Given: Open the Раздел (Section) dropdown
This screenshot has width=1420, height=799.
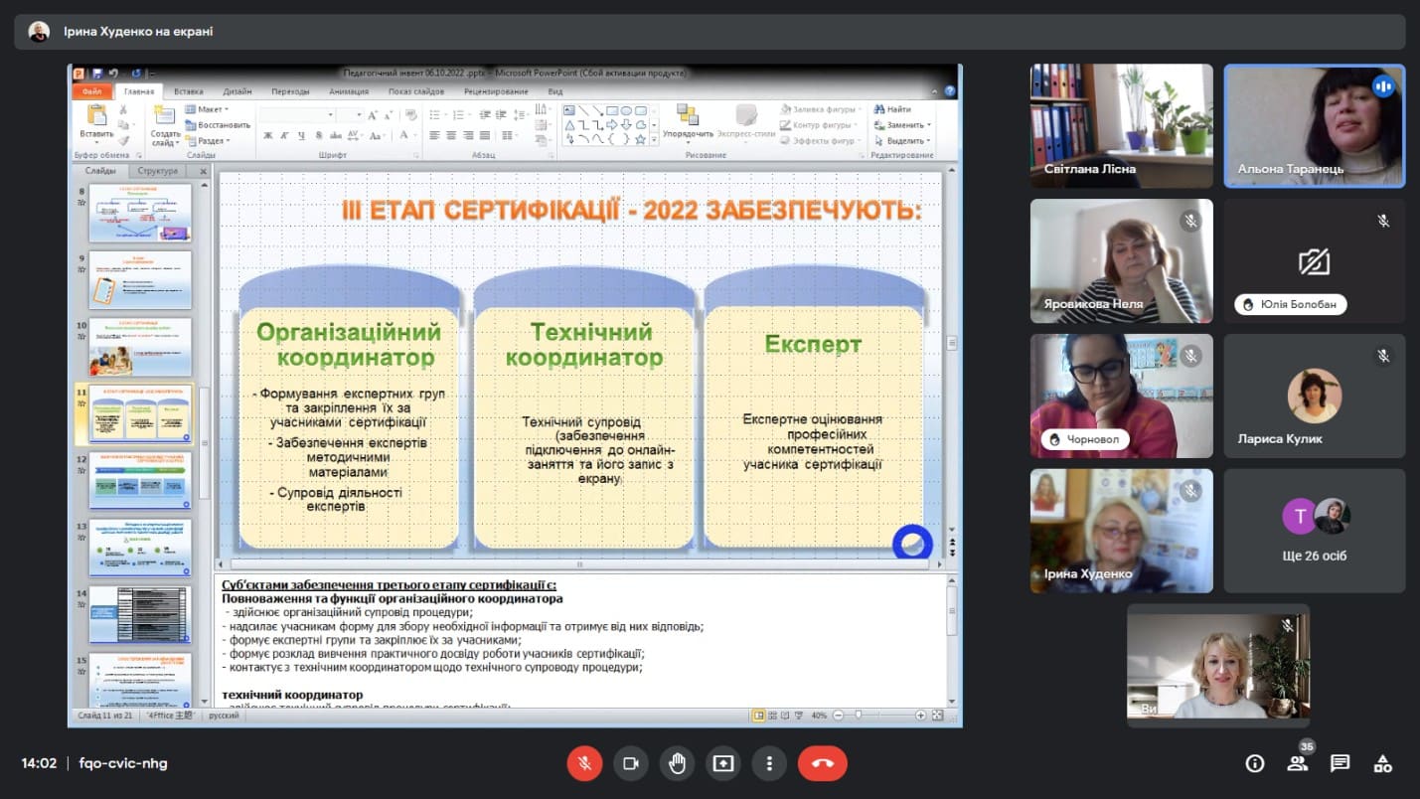Looking at the screenshot, I should tap(208, 141).
